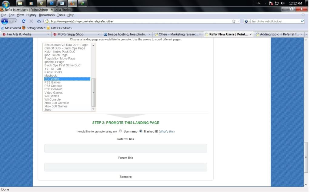Click the landing page list scroll-down arrow

[93, 109]
